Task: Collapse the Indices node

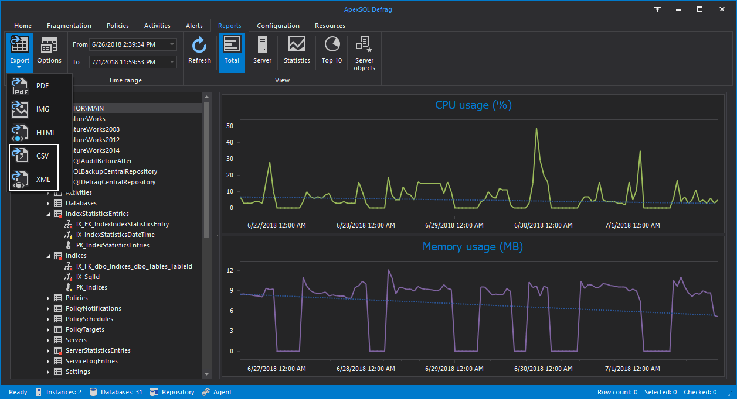Action: click(x=48, y=256)
